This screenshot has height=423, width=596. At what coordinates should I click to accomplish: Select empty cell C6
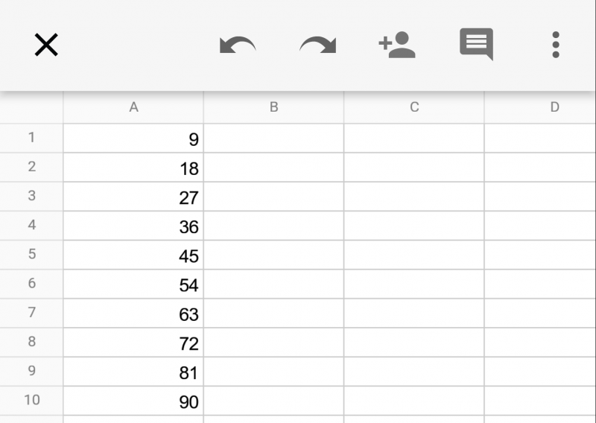click(414, 284)
